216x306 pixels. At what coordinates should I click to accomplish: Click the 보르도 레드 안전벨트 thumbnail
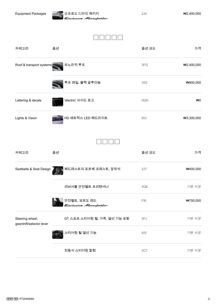click(57, 202)
